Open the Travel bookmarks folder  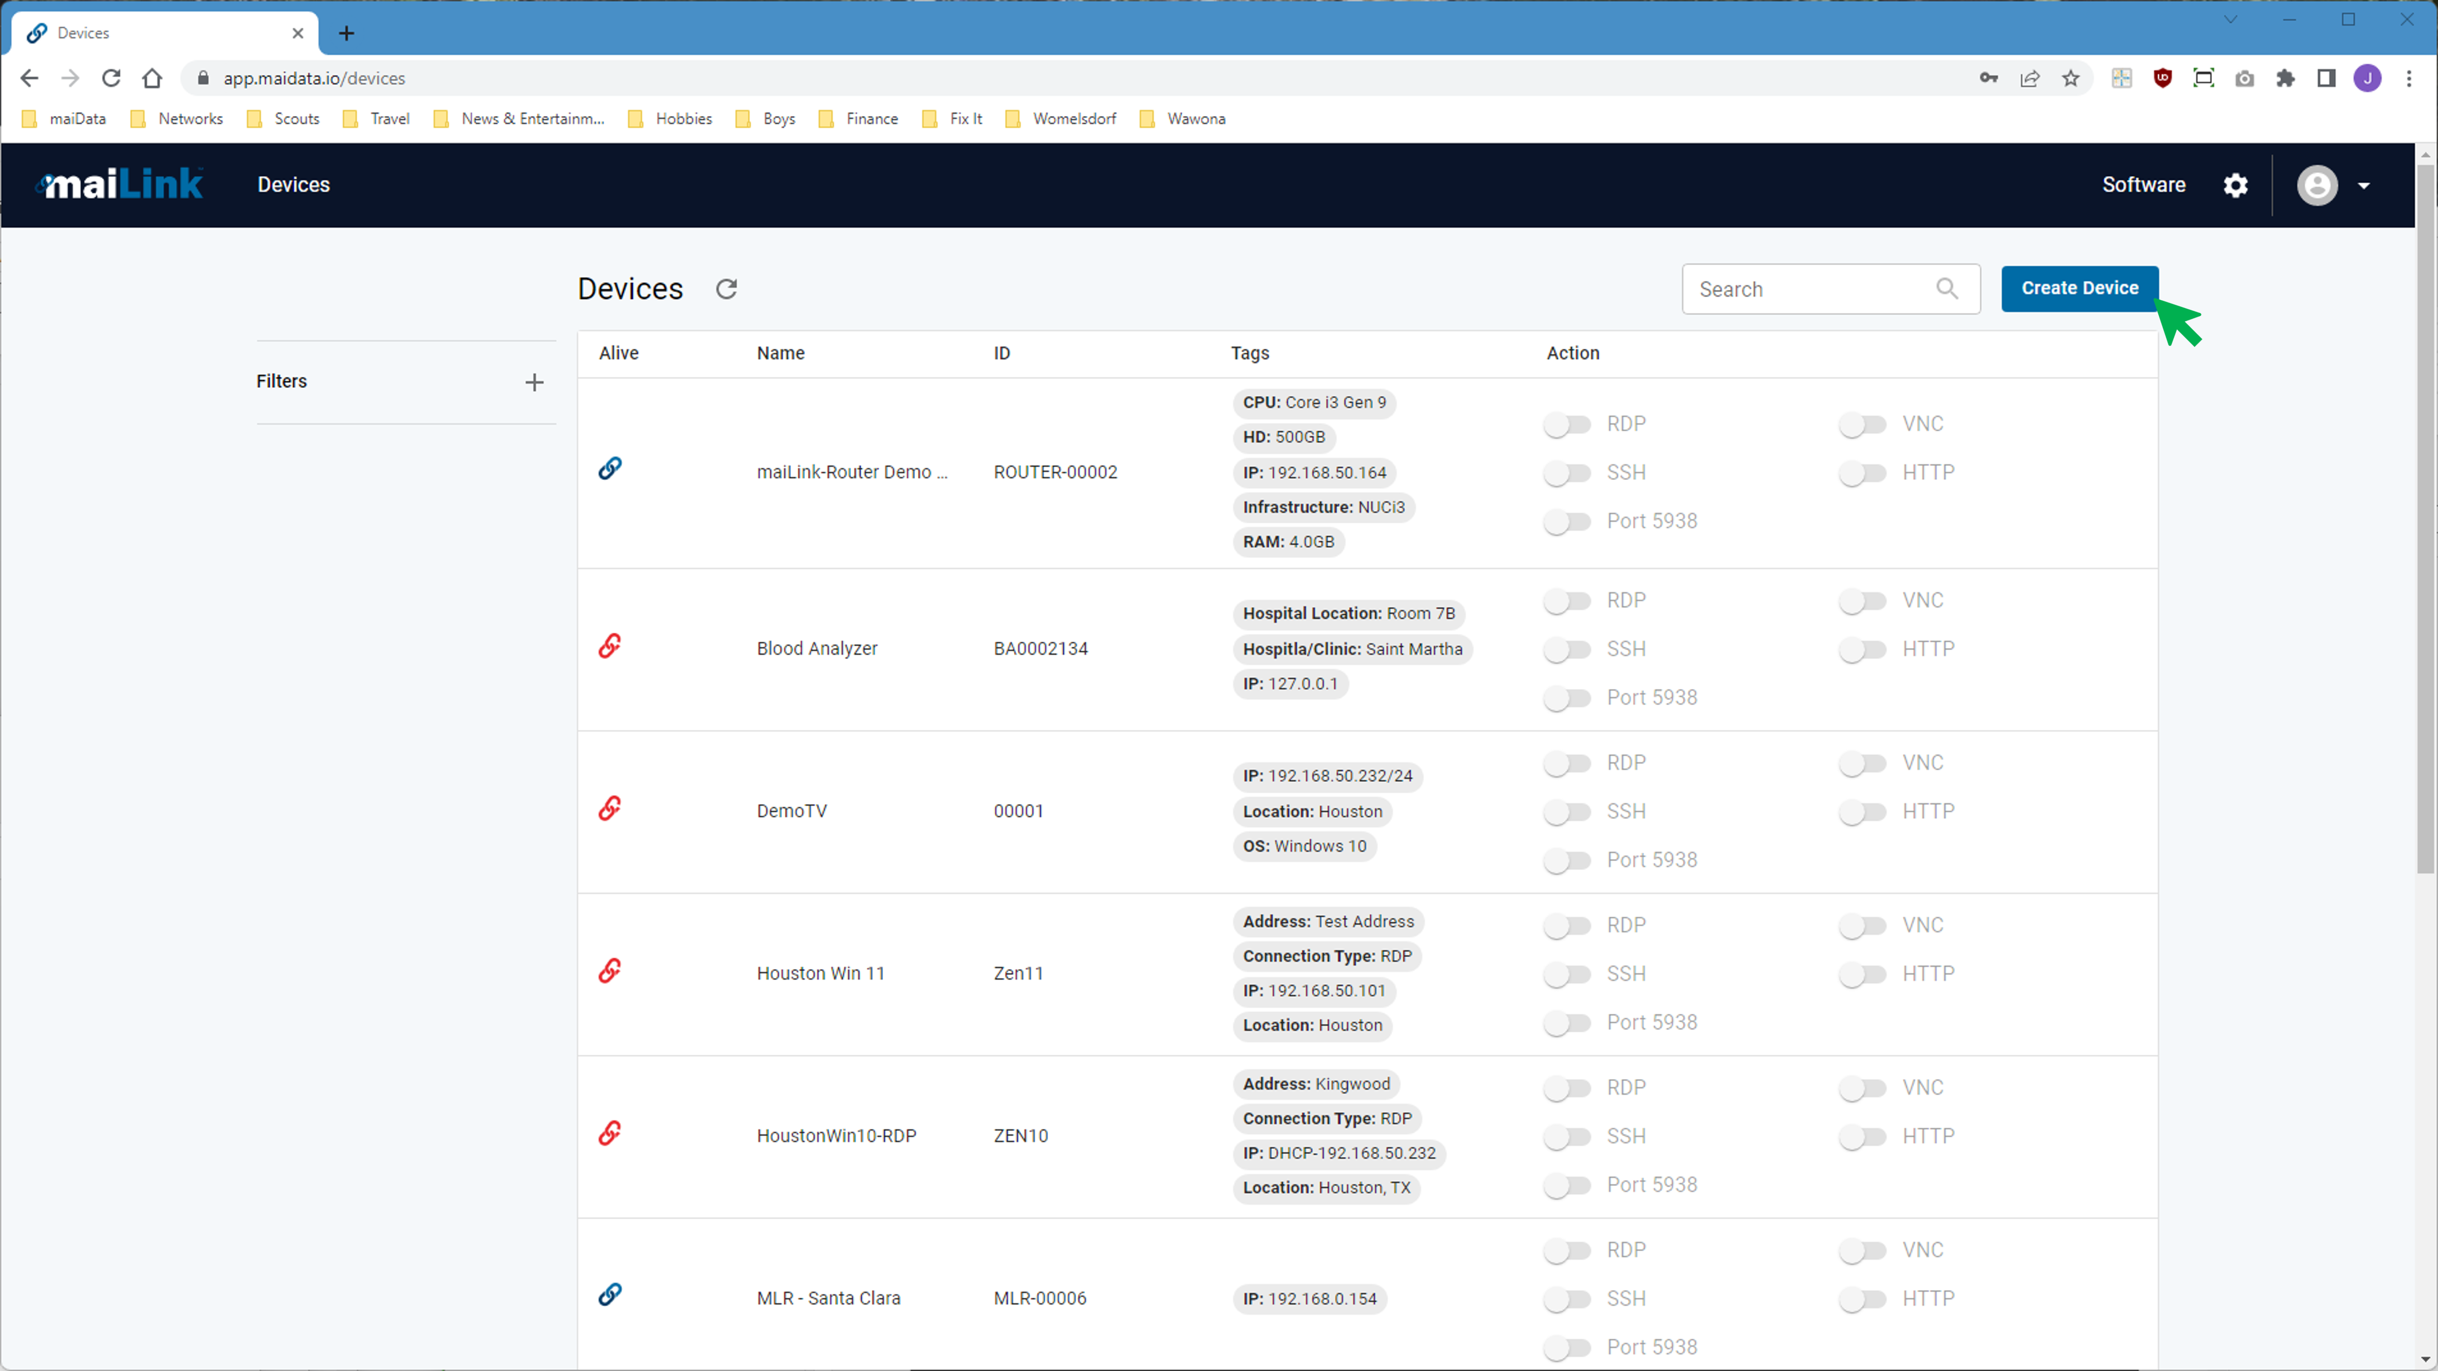pos(376,119)
